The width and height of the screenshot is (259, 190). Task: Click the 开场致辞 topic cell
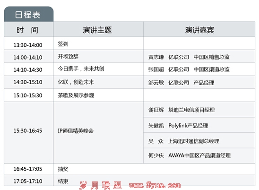click(x=68, y=56)
